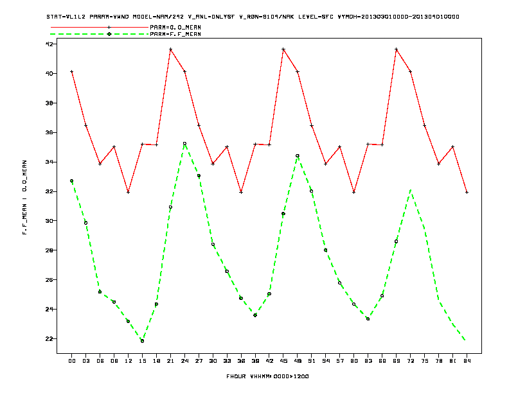Click x-axis tick label 03
Image resolution: width=509 pixels, height=393 pixels.
point(85,361)
